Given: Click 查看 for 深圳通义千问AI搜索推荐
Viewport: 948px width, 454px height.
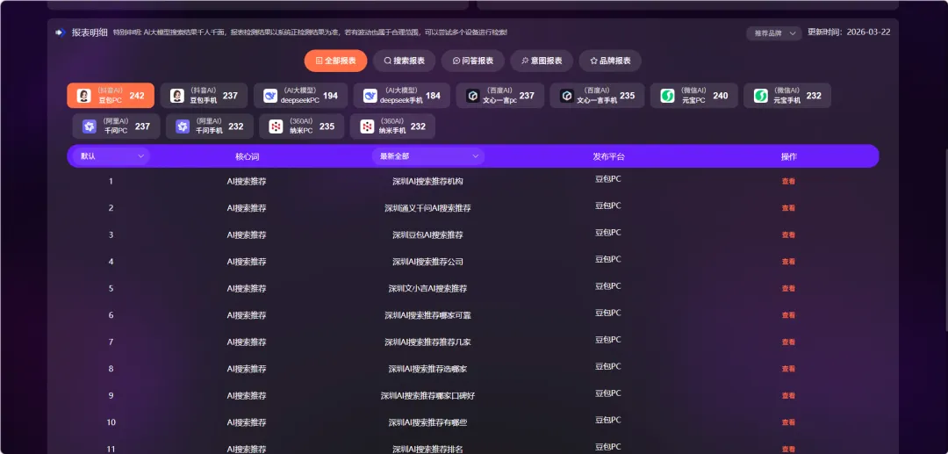Looking at the screenshot, I should (x=788, y=208).
